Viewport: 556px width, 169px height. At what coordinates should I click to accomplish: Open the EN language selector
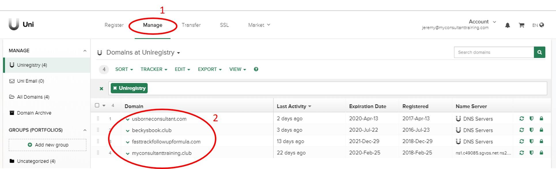click(538, 25)
